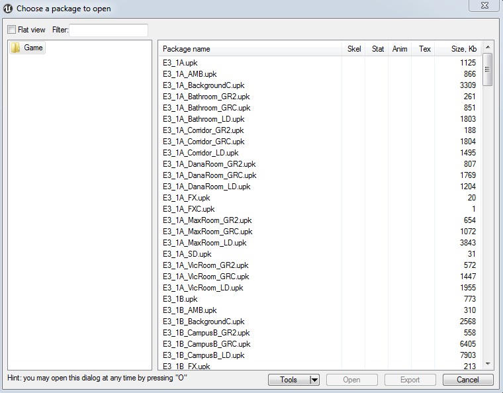Click the scrollbar up arrow

pos(488,47)
